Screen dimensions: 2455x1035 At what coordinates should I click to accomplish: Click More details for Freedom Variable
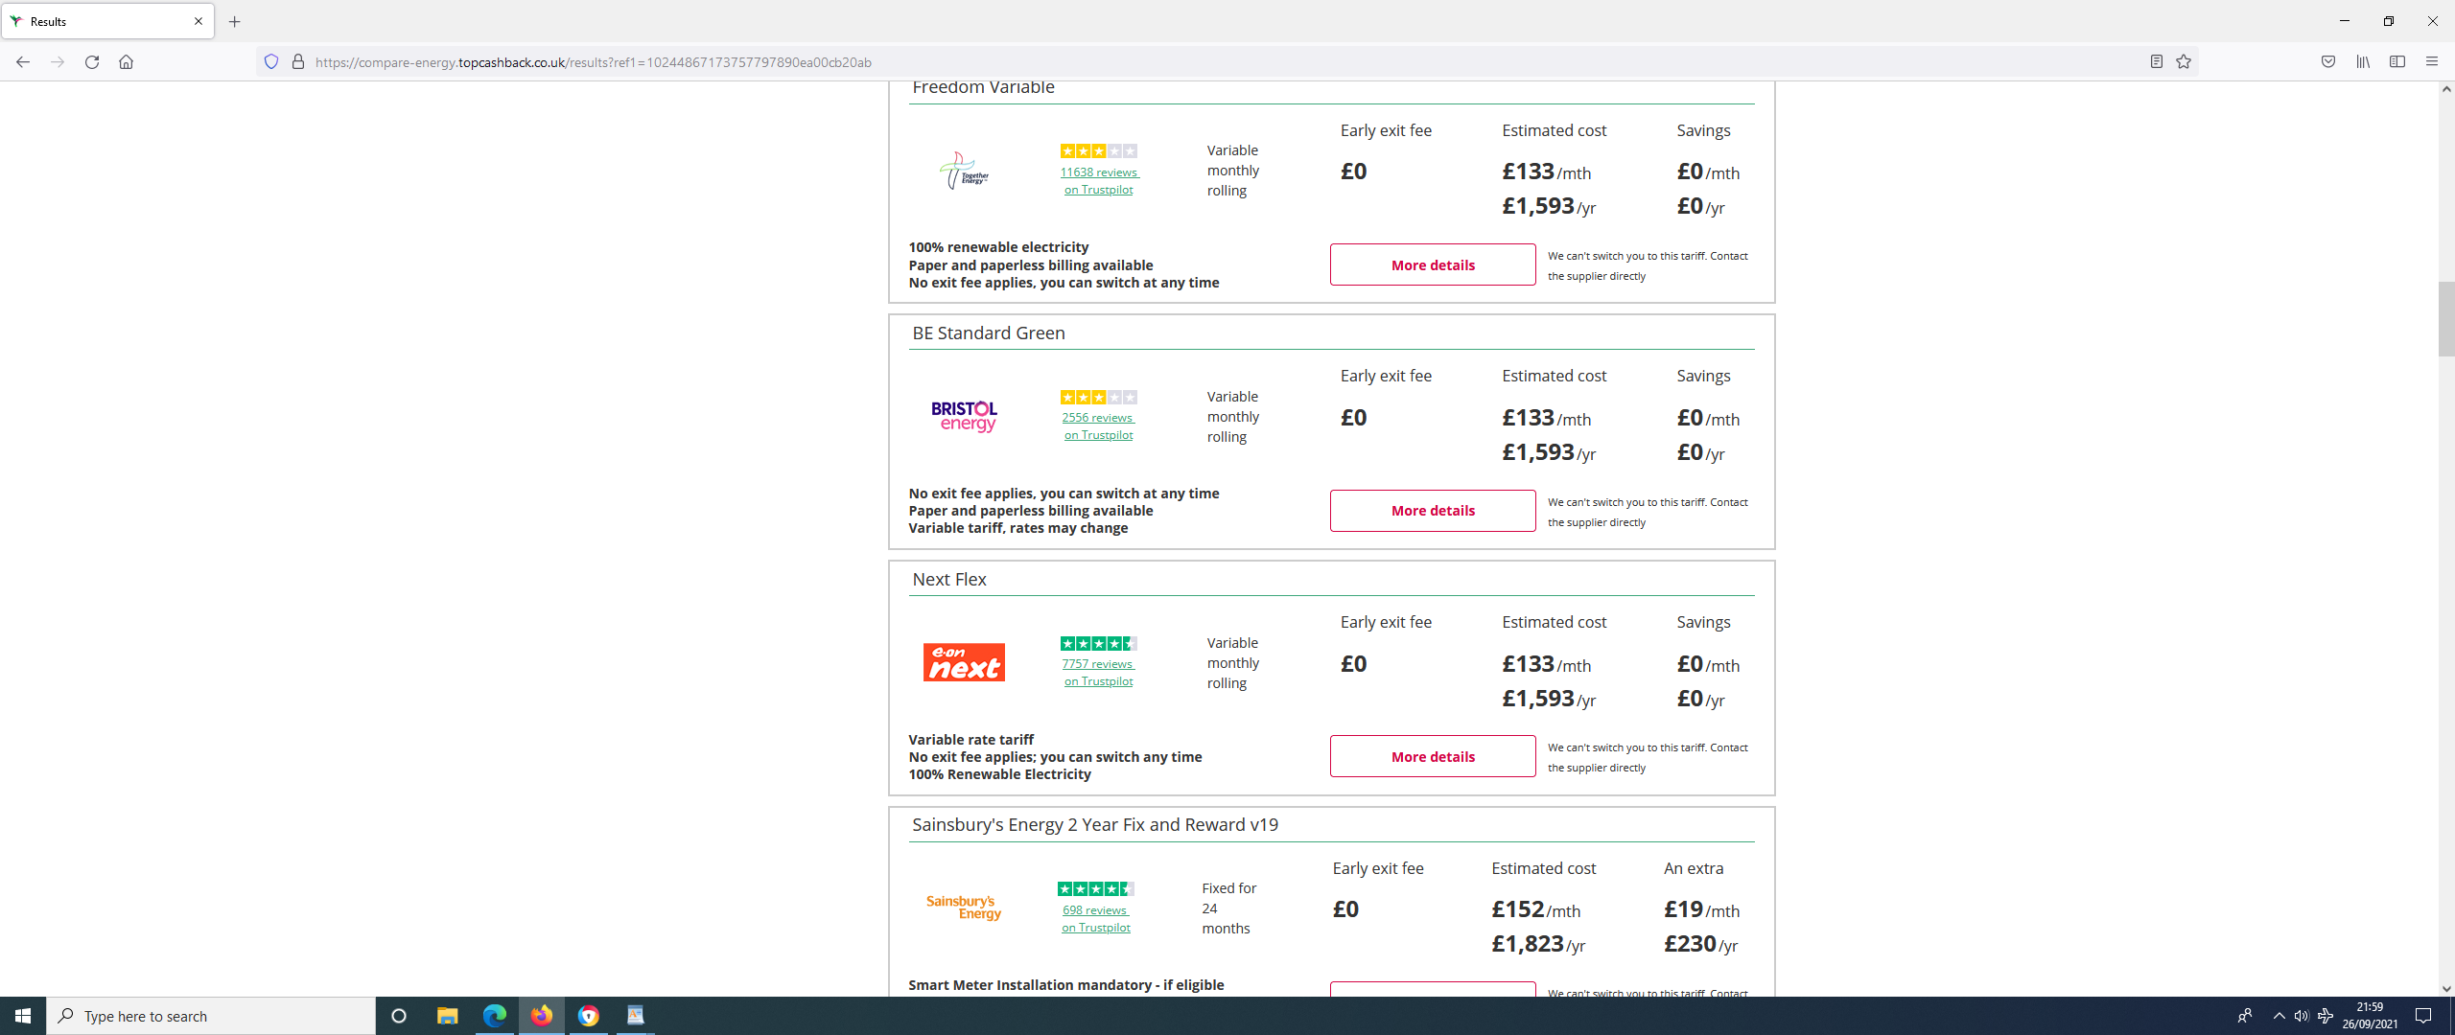pos(1433,264)
